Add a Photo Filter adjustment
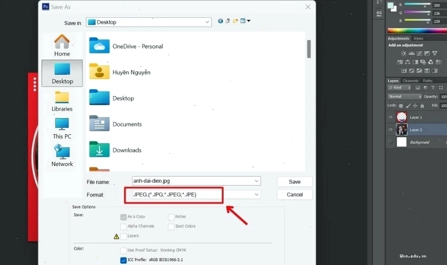Image resolution: width=447 pixels, height=265 pixels. pos(423,62)
